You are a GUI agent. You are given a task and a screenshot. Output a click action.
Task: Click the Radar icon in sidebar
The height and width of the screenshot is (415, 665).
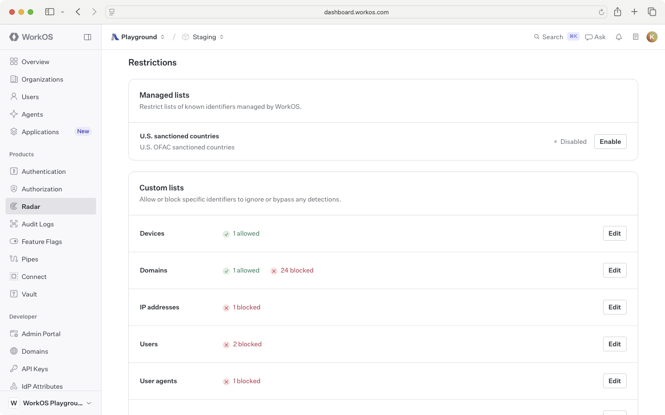14,207
